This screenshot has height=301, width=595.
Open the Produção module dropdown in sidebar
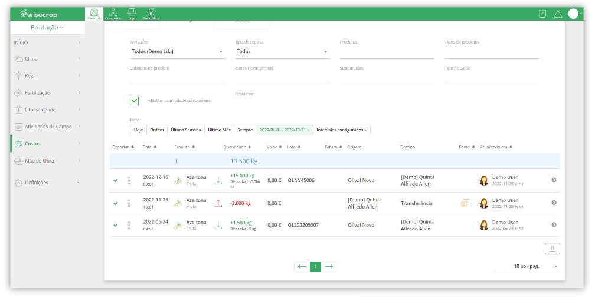coord(47,28)
